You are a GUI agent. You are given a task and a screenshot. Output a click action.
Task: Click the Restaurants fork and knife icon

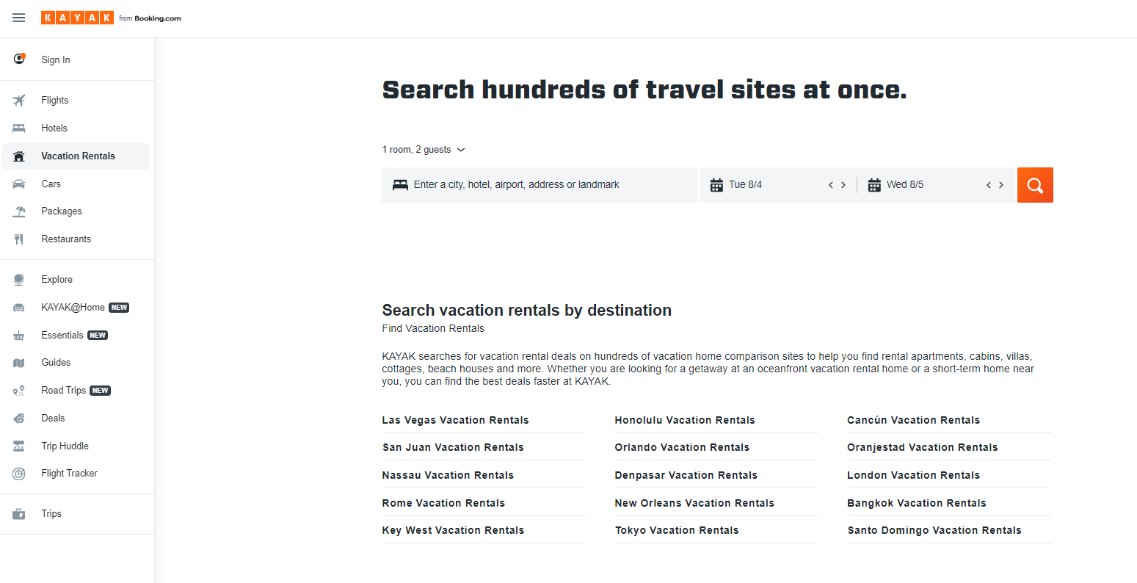click(19, 239)
